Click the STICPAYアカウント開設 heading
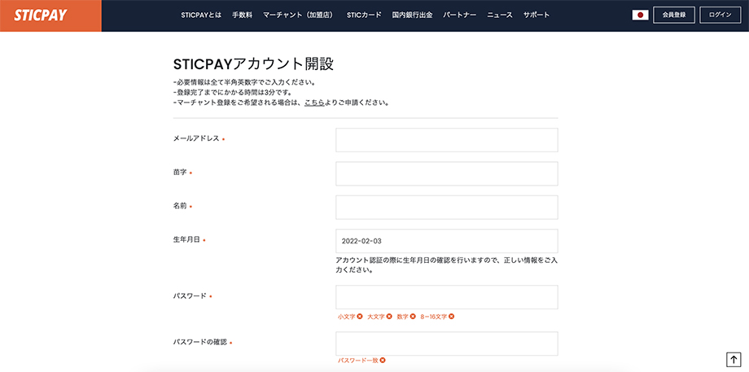Viewport: 749px width, 372px height. pyautogui.click(x=254, y=64)
